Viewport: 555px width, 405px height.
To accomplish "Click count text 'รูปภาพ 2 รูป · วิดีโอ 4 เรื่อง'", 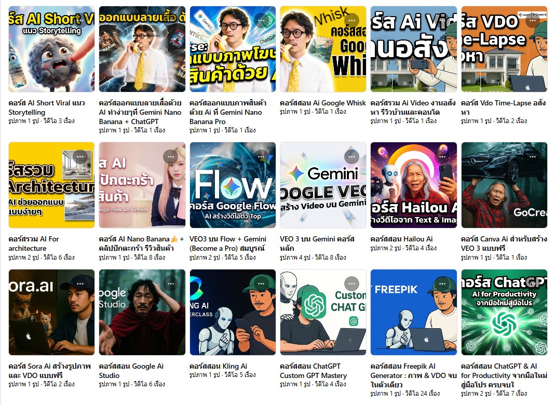I will pyautogui.click(x=403, y=248).
